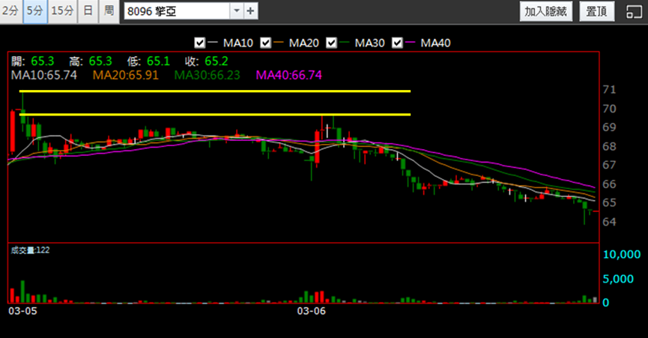This screenshot has width=648, height=338.
Task: Click the 10,000 volume axis label
Action: pos(622,254)
